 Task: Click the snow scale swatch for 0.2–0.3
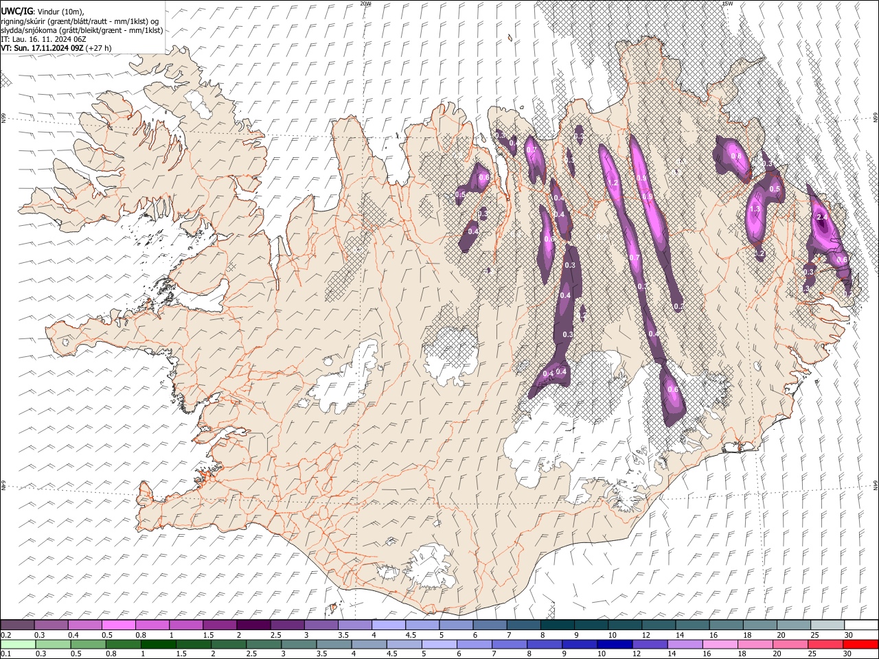point(17,625)
